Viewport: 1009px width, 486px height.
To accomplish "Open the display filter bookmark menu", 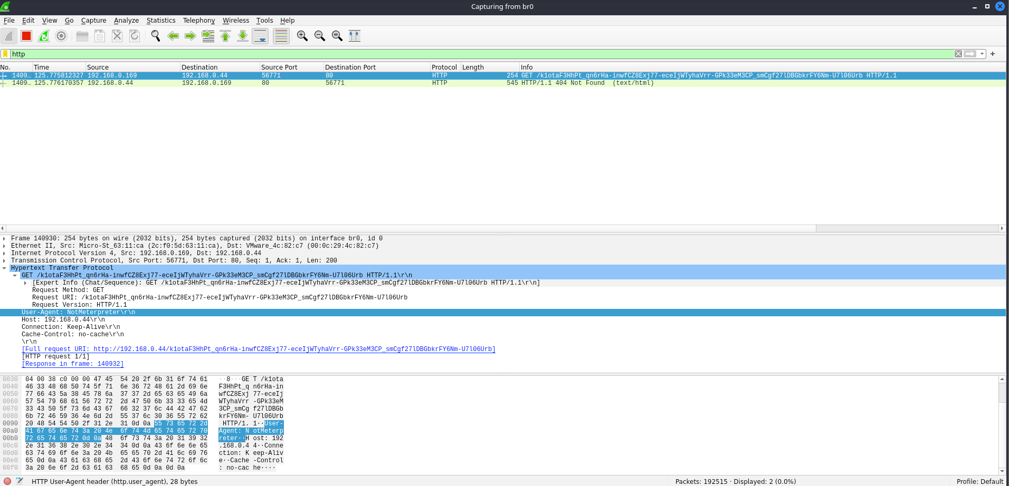I will point(5,54).
